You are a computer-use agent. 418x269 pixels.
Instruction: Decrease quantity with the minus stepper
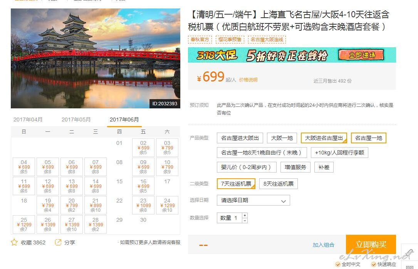point(245,220)
